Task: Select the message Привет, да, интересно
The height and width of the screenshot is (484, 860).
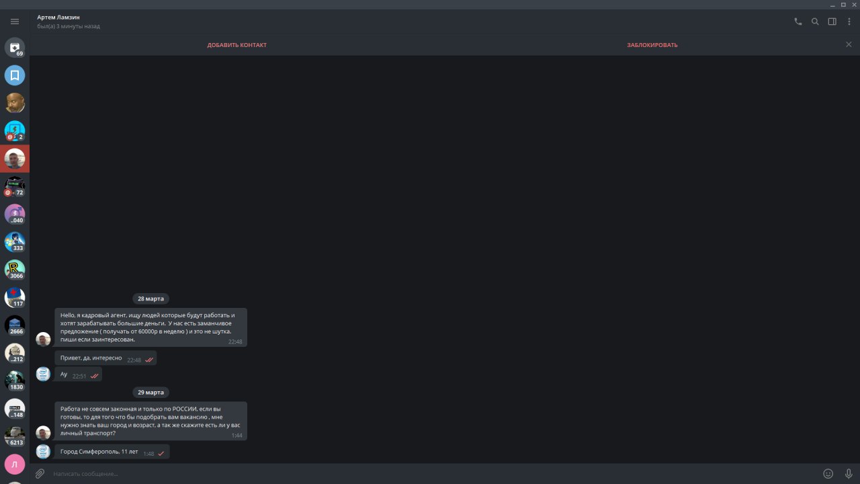Action: point(105,358)
